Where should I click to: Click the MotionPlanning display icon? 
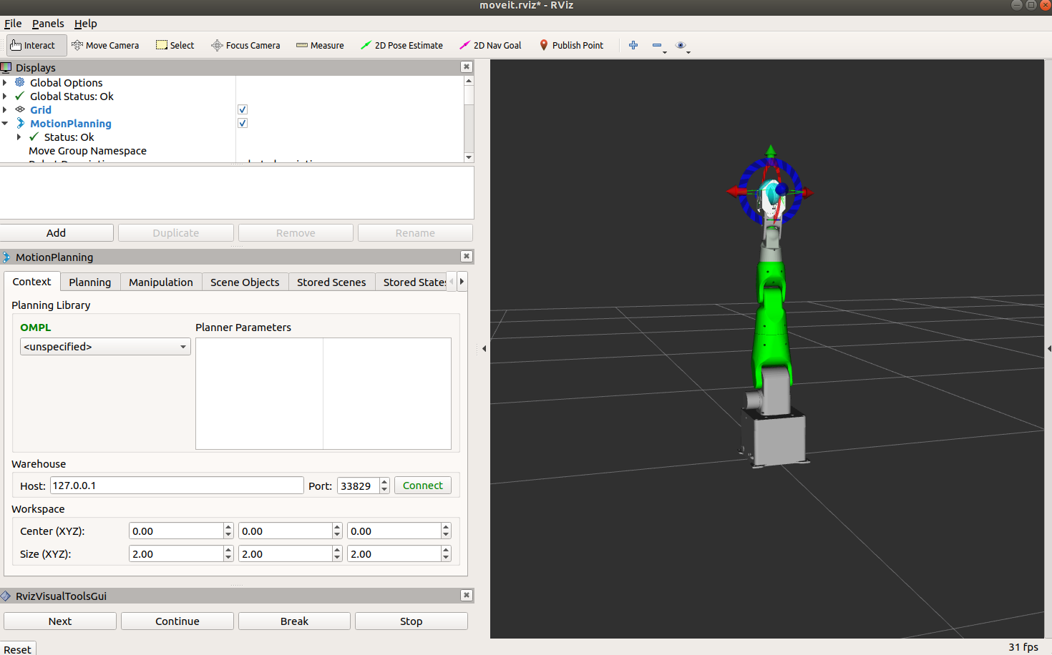[20, 123]
